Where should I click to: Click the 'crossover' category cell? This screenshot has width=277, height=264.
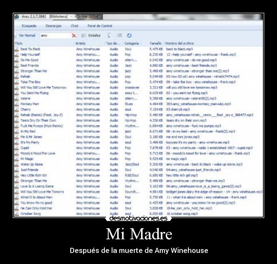click(132, 88)
